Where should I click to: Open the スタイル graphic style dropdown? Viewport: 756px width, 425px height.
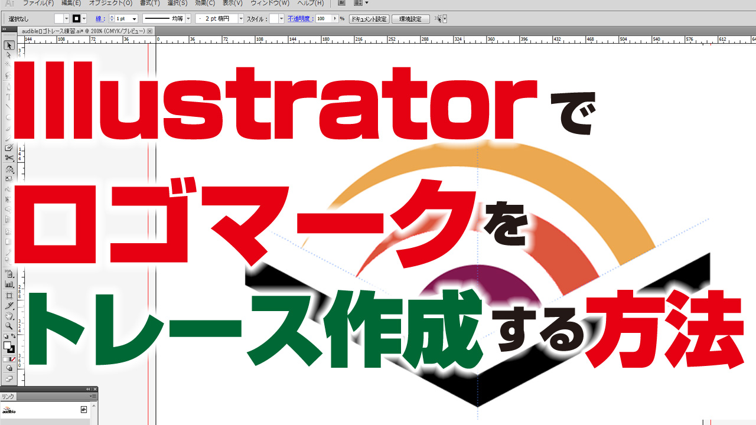(x=281, y=19)
